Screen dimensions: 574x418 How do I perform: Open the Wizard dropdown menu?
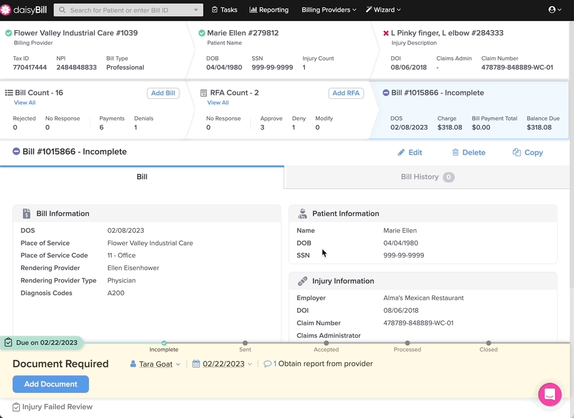click(383, 10)
